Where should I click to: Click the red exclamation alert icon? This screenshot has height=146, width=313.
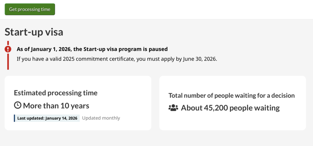[x=8, y=49]
